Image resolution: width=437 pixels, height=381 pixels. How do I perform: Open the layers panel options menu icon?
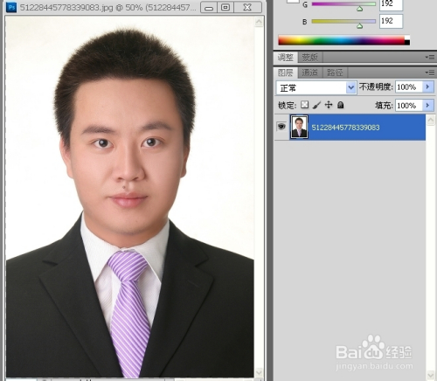point(430,73)
